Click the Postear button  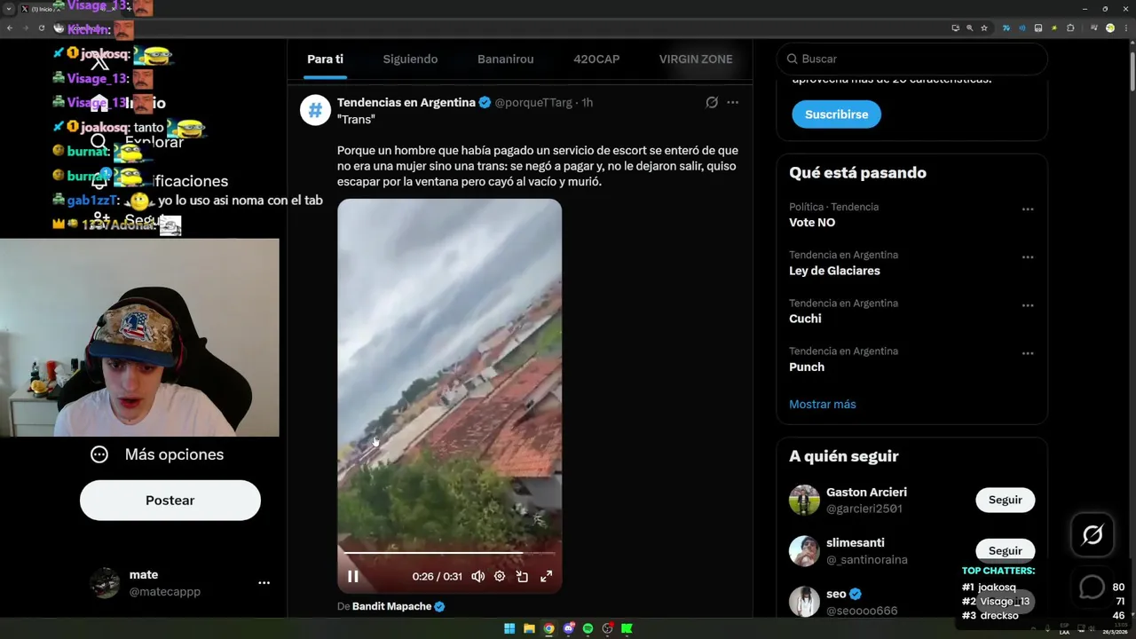click(x=170, y=501)
